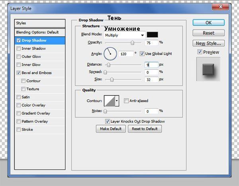This screenshot has height=186, width=239.
Task: Click the Reset to Default button
Action: click(145, 129)
